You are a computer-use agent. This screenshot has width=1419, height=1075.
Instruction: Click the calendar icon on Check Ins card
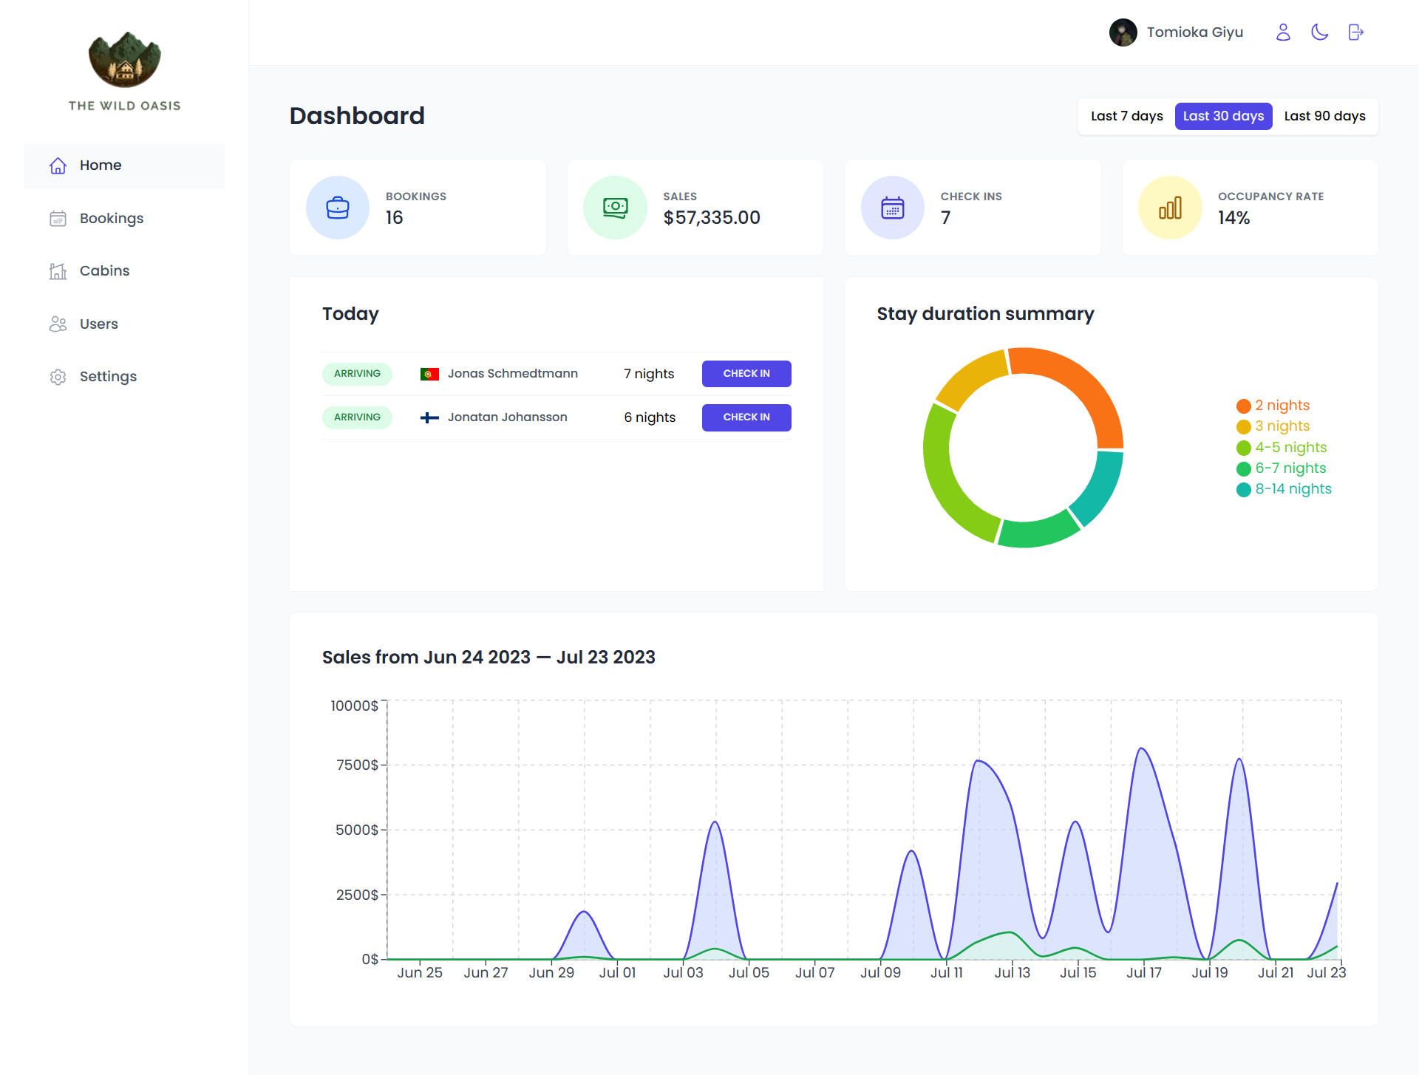tap(892, 208)
